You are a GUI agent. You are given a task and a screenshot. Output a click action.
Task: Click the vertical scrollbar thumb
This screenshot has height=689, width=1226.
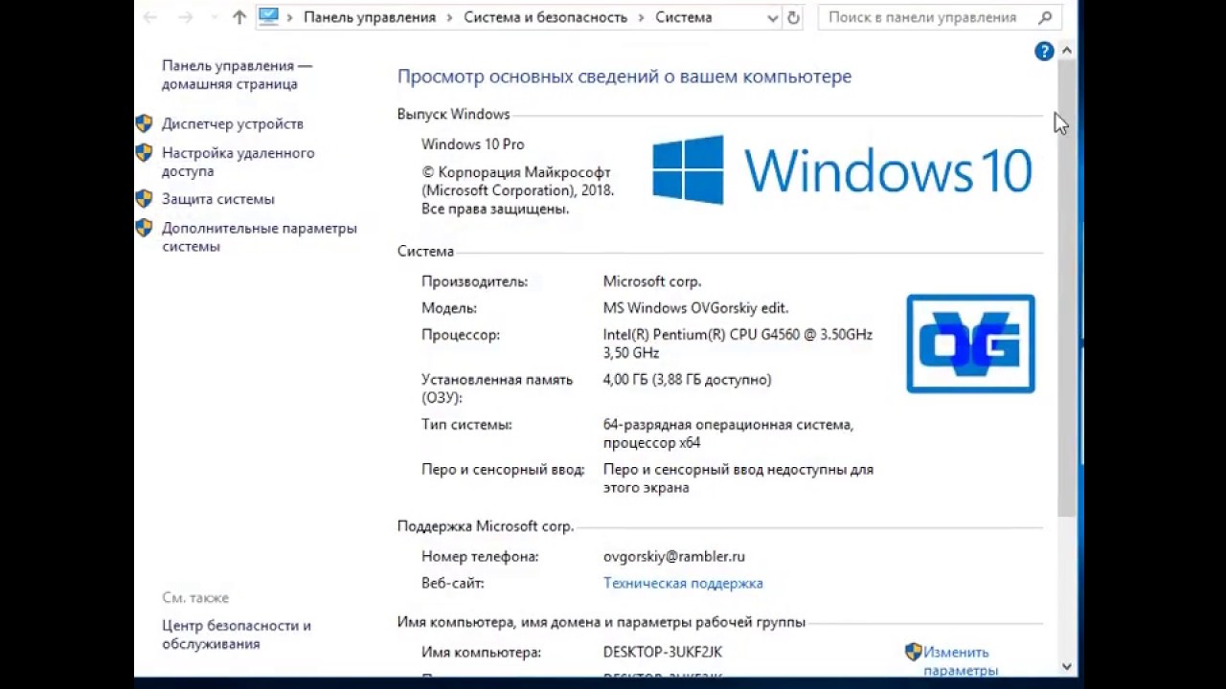click(x=1067, y=287)
